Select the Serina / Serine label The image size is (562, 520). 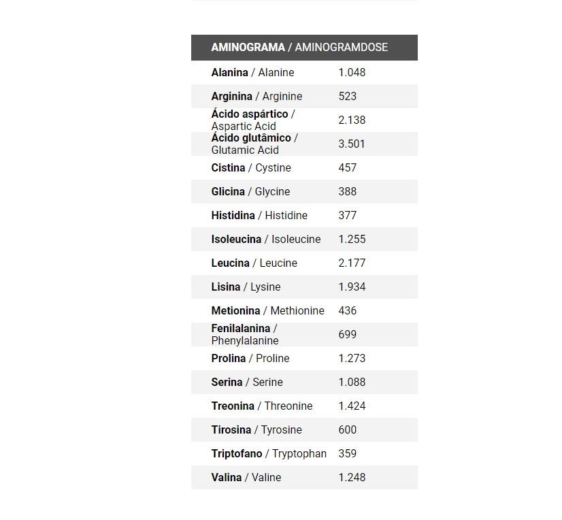tap(247, 383)
